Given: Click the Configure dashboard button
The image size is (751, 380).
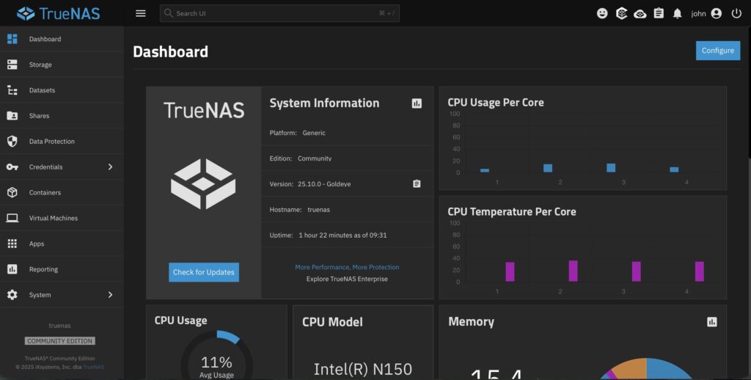Looking at the screenshot, I should point(717,51).
